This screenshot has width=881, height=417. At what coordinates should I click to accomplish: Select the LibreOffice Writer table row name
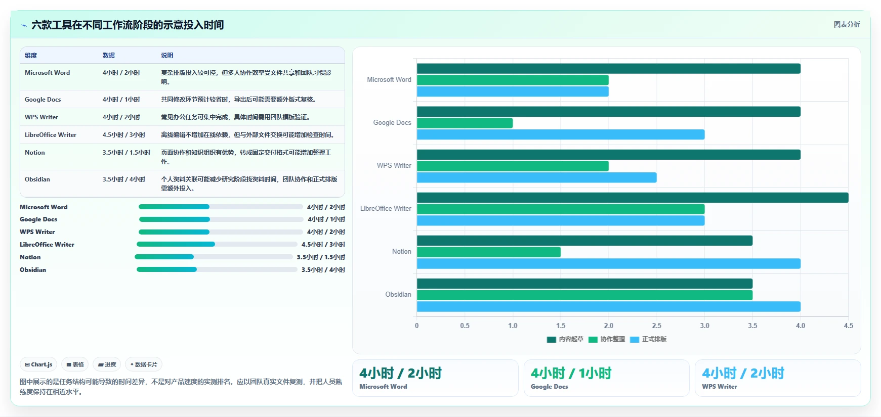51,135
